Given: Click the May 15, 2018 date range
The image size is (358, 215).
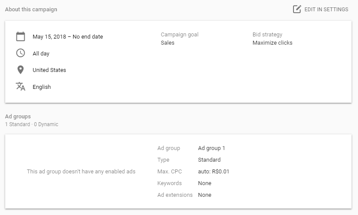Looking at the screenshot, I should pos(68,37).
